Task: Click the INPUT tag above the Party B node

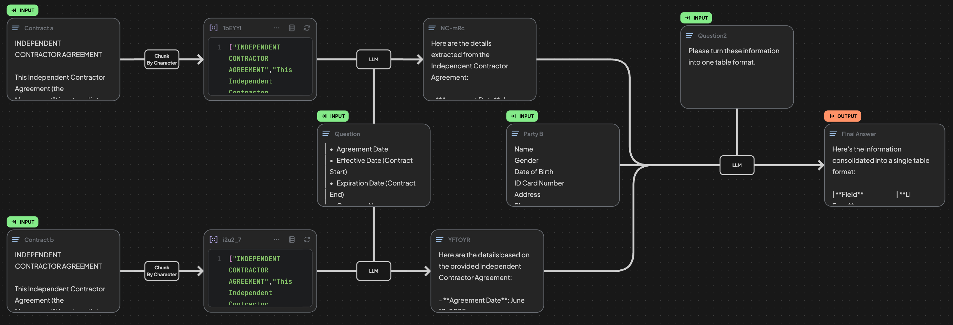Action: tap(522, 116)
